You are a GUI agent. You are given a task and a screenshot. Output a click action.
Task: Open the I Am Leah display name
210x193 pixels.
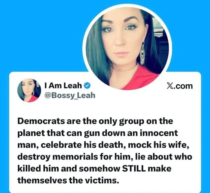(x=63, y=86)
